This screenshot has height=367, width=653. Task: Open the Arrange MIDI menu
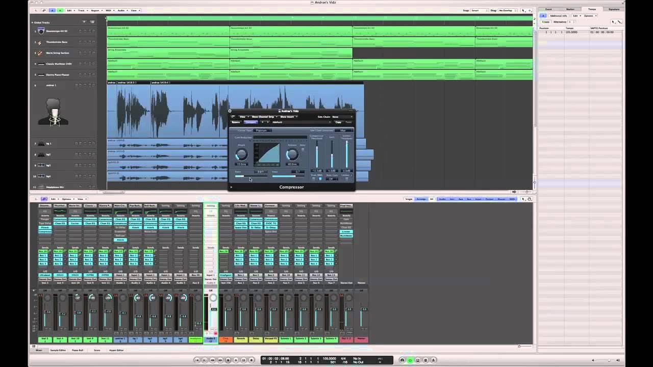click(x=110, y=11)
